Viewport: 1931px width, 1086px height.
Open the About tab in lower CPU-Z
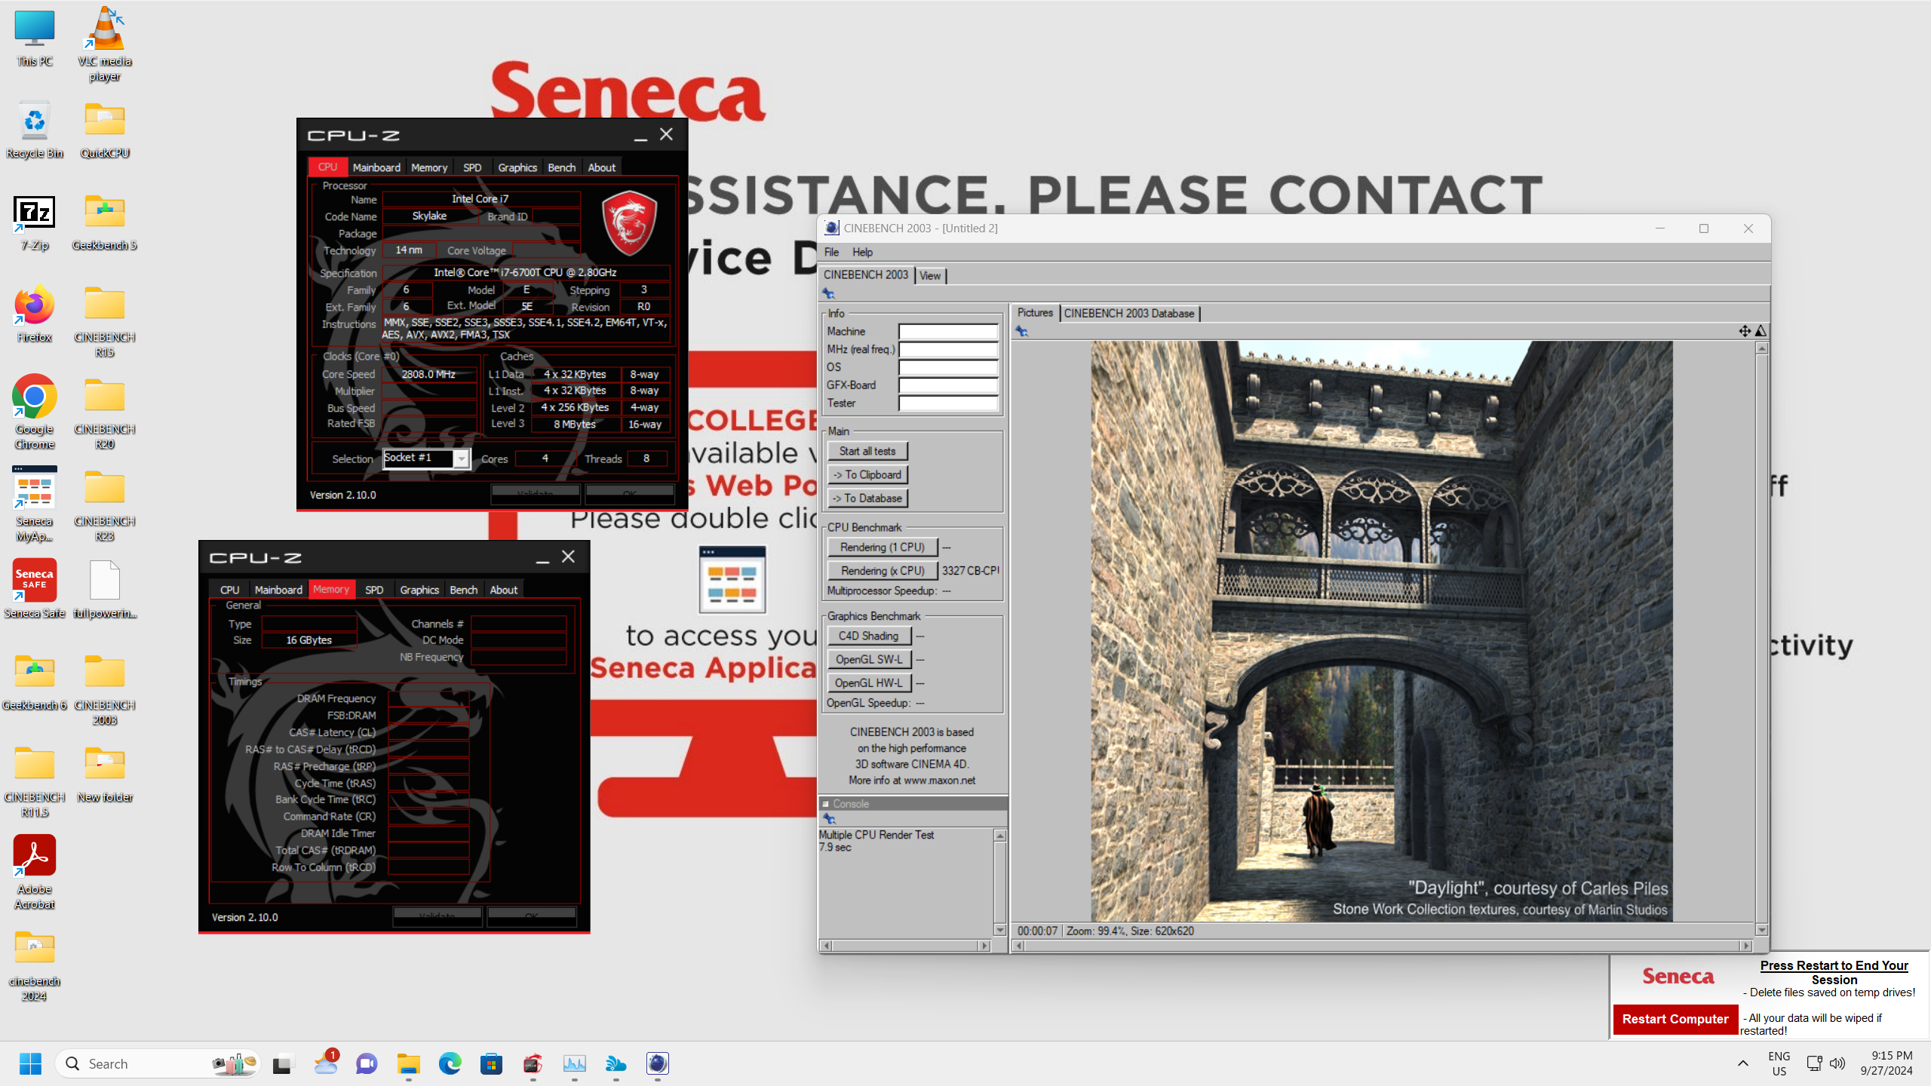504,590
